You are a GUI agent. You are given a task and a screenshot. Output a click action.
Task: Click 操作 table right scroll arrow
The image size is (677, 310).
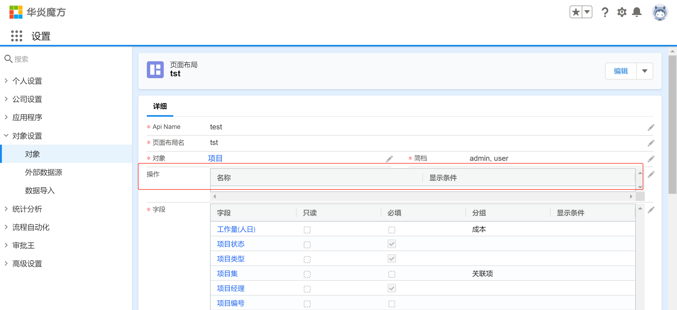tap(631, 196)
